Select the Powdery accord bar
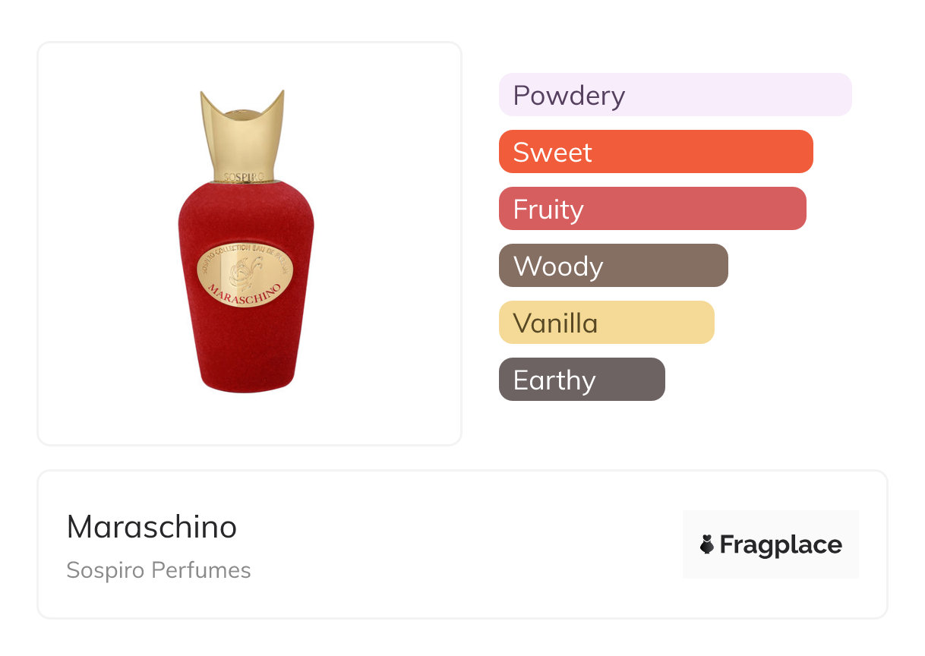The width and height of the screenshot is (925, 656). click(674, 95)
